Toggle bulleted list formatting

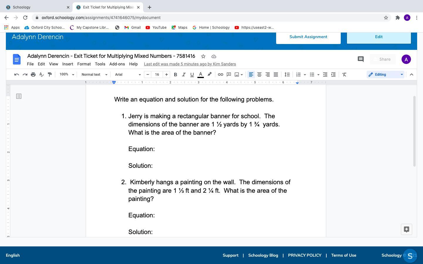[312, 75]
